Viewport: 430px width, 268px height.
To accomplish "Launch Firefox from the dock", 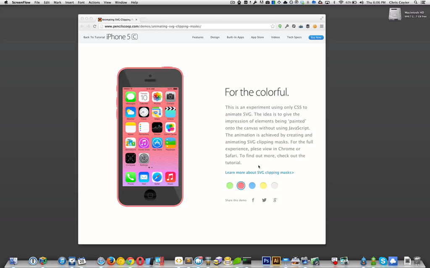I will 111,261.
